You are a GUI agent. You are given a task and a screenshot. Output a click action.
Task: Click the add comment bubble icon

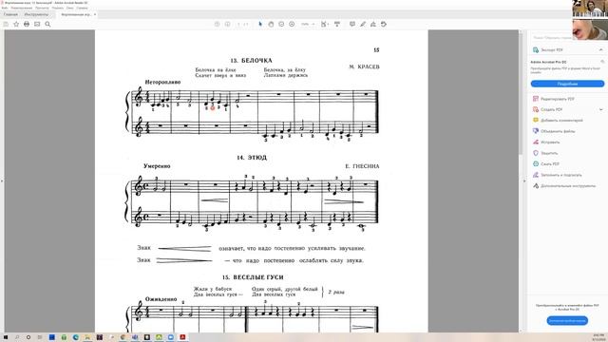[x=352, y=24]
